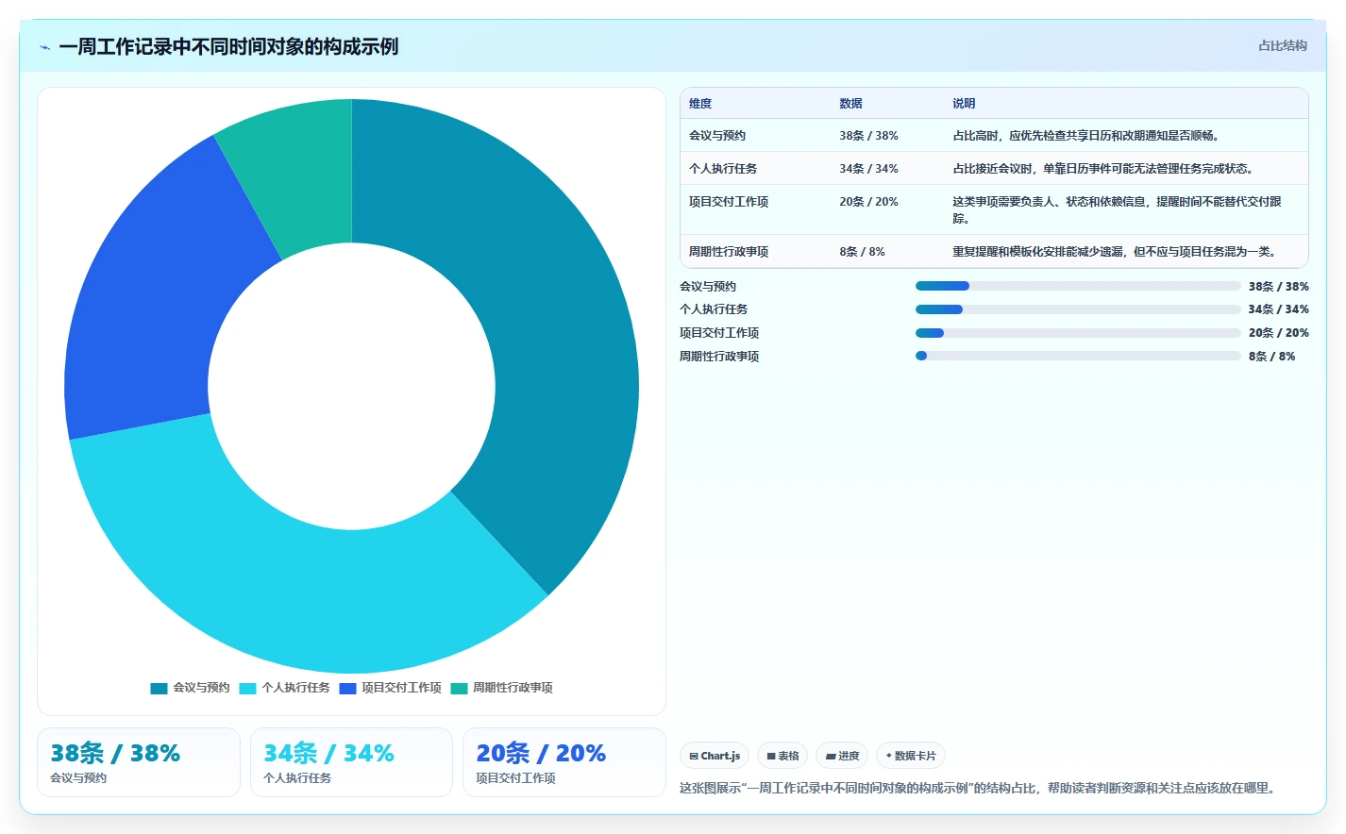The width and height of the screenshot is (1346, 834).
Task: Toggle the 个人执行任务 legend entry
Action: click(x=284, y=688)
